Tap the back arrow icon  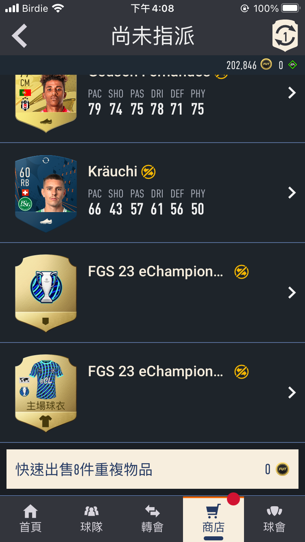[20, 36]
